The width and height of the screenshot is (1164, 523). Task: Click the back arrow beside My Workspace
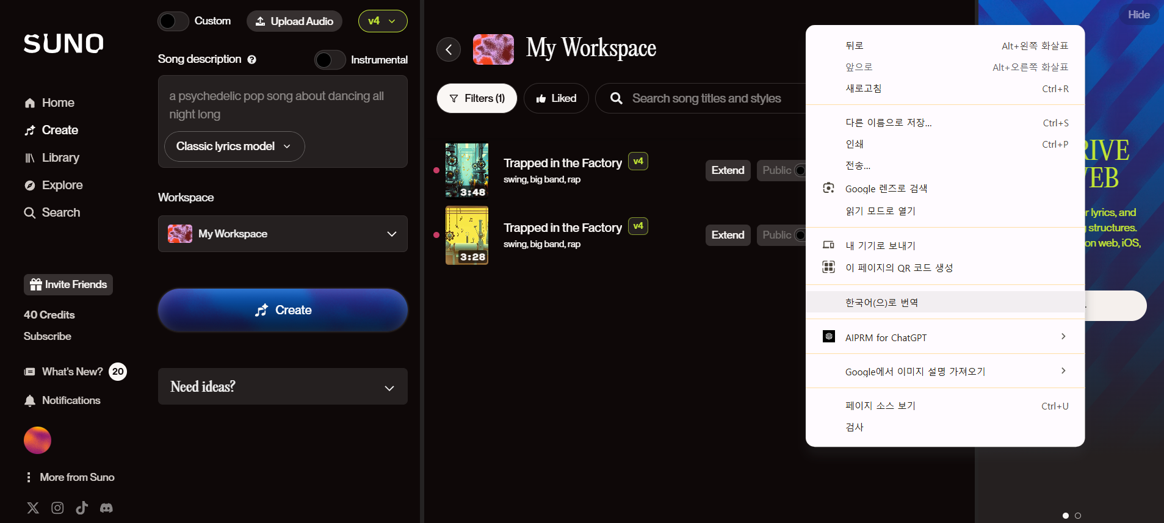click(x=449, y=49)
